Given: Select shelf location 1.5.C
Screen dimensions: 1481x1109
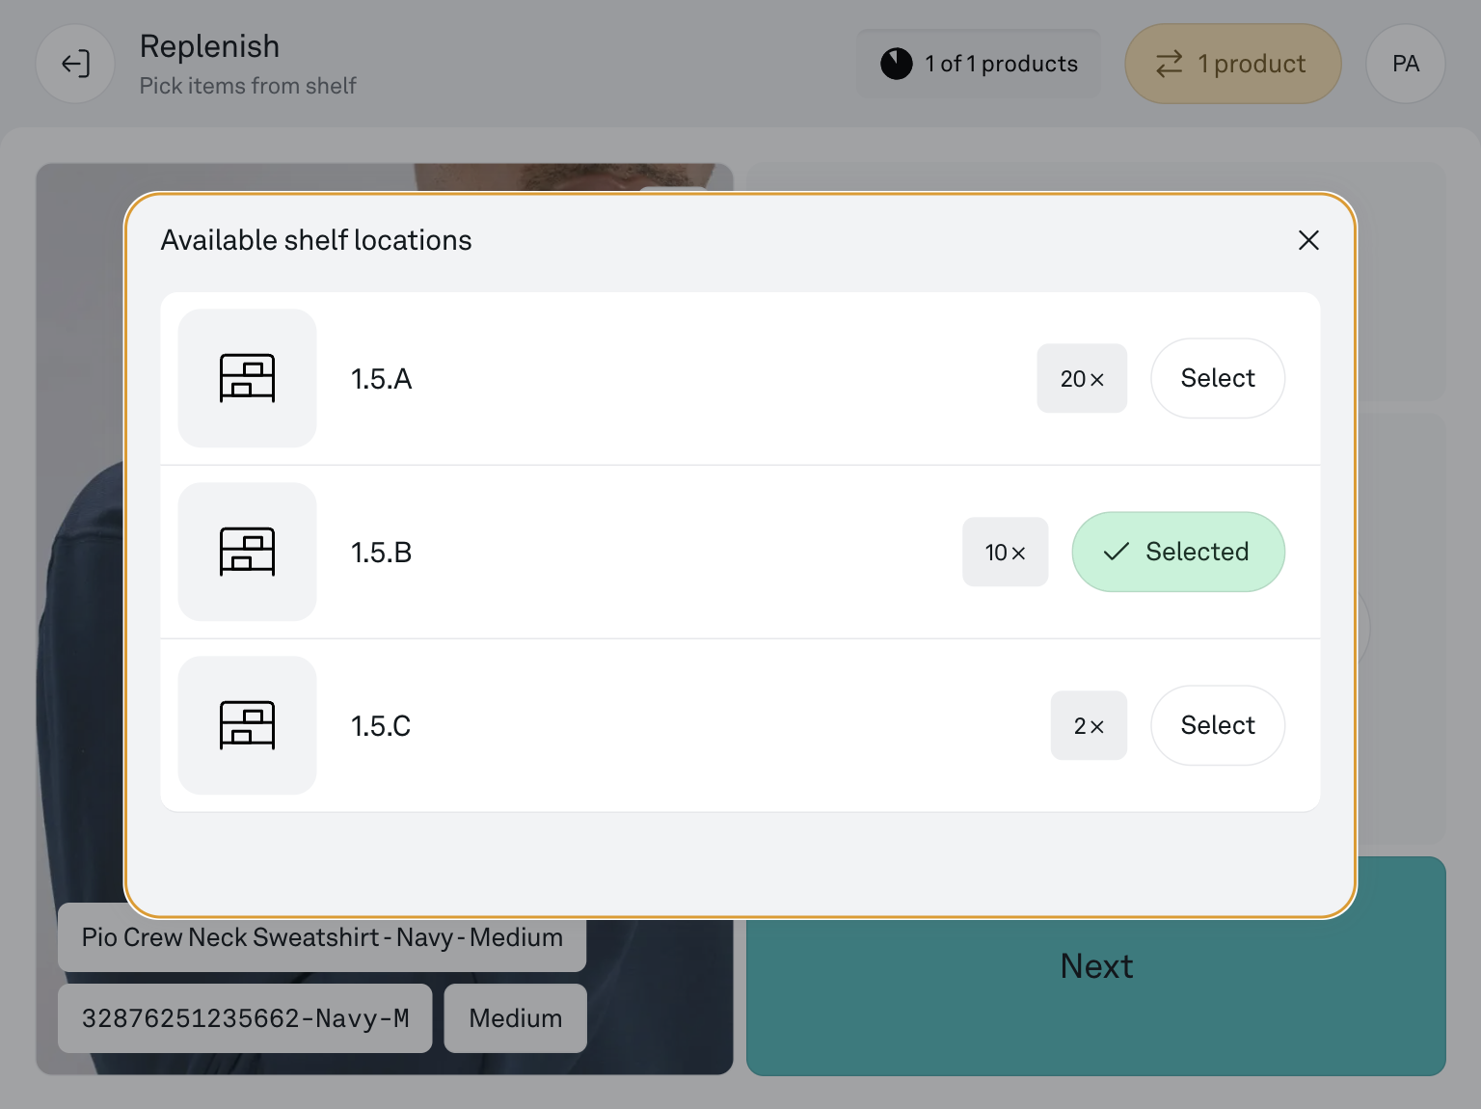Looking at the screenshot, I should pos(1217,725).
